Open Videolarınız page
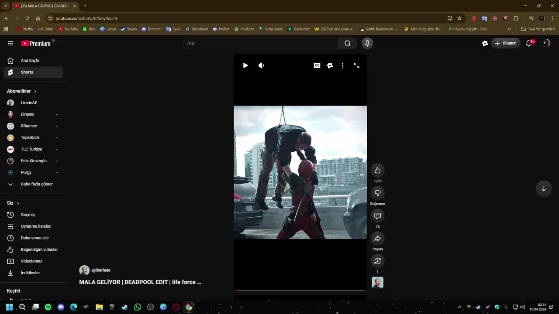559x314 pixels. (33, 261)
